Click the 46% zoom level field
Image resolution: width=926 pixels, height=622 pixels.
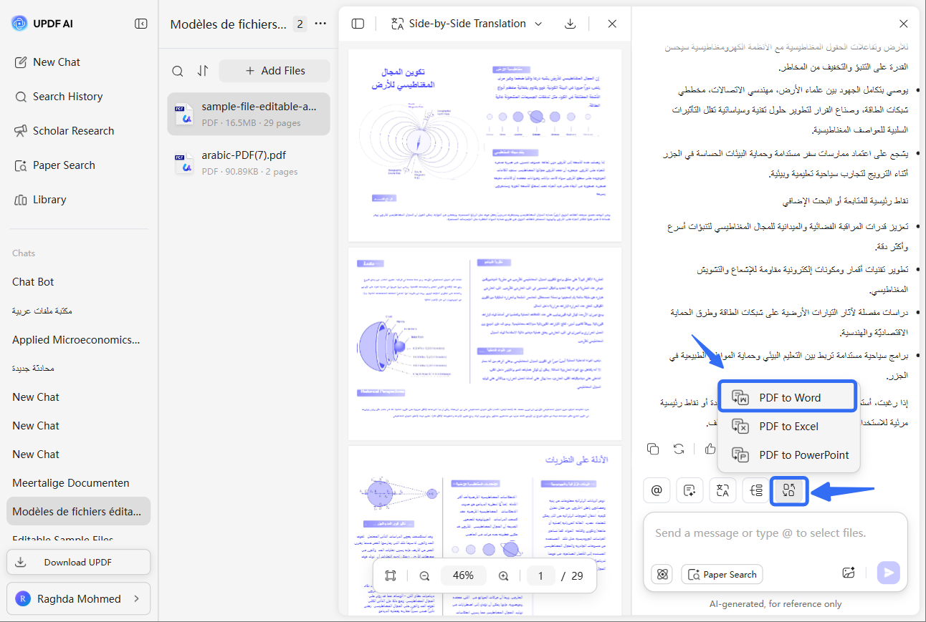464,575
